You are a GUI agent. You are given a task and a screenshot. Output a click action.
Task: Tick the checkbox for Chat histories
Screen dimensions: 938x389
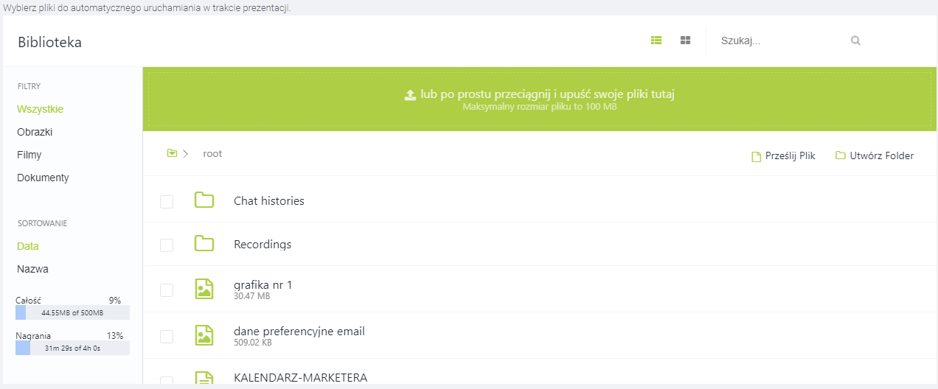[167, 202]
